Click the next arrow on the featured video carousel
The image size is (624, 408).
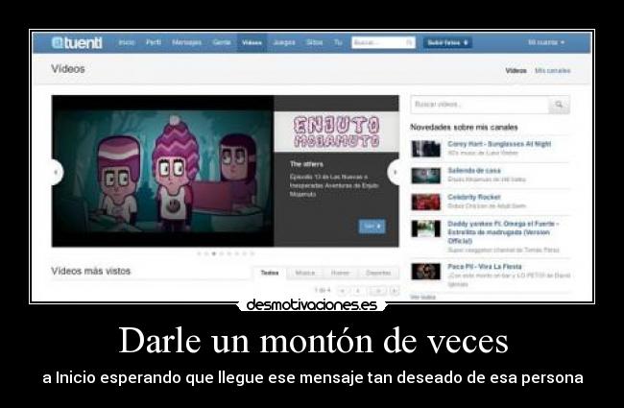click(394, 172)
